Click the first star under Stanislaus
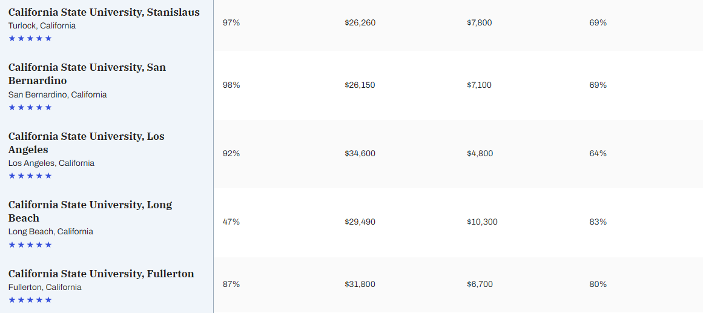Screen dimensions: 706x313 tap(12, 38)
